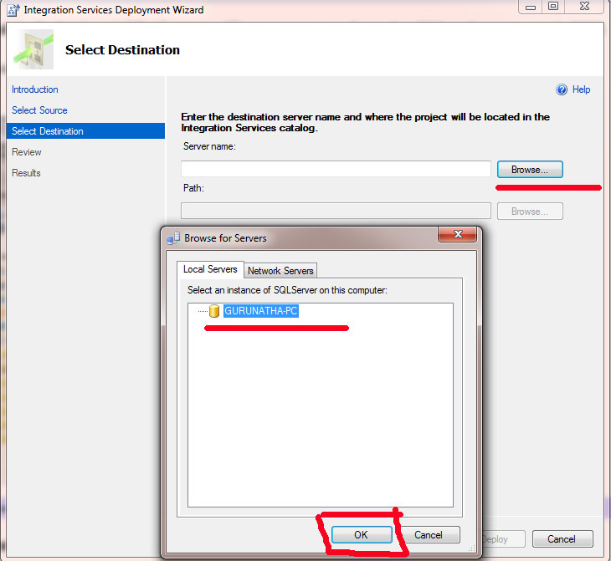
Task: Switch to the Network Servers tab
Action: [x=280, y=271]
